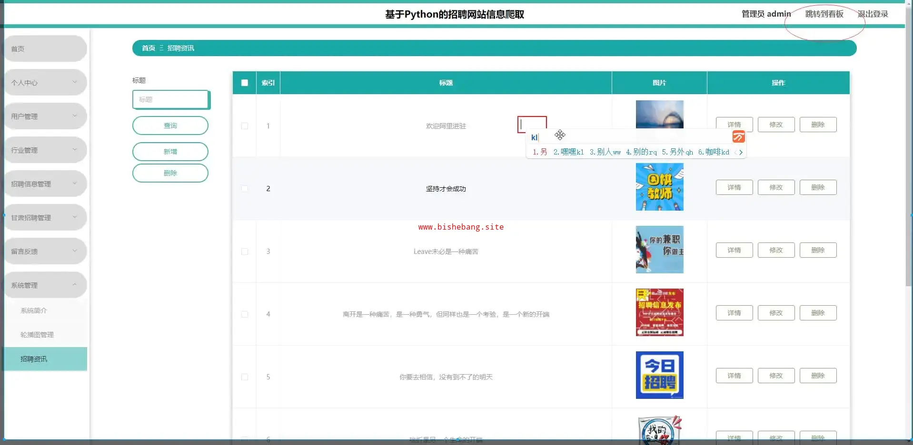Viewport: 913px width, 445px height.
Task: Click 删除 for 坚持才会成功 row
Action: [x=818, y=187]
